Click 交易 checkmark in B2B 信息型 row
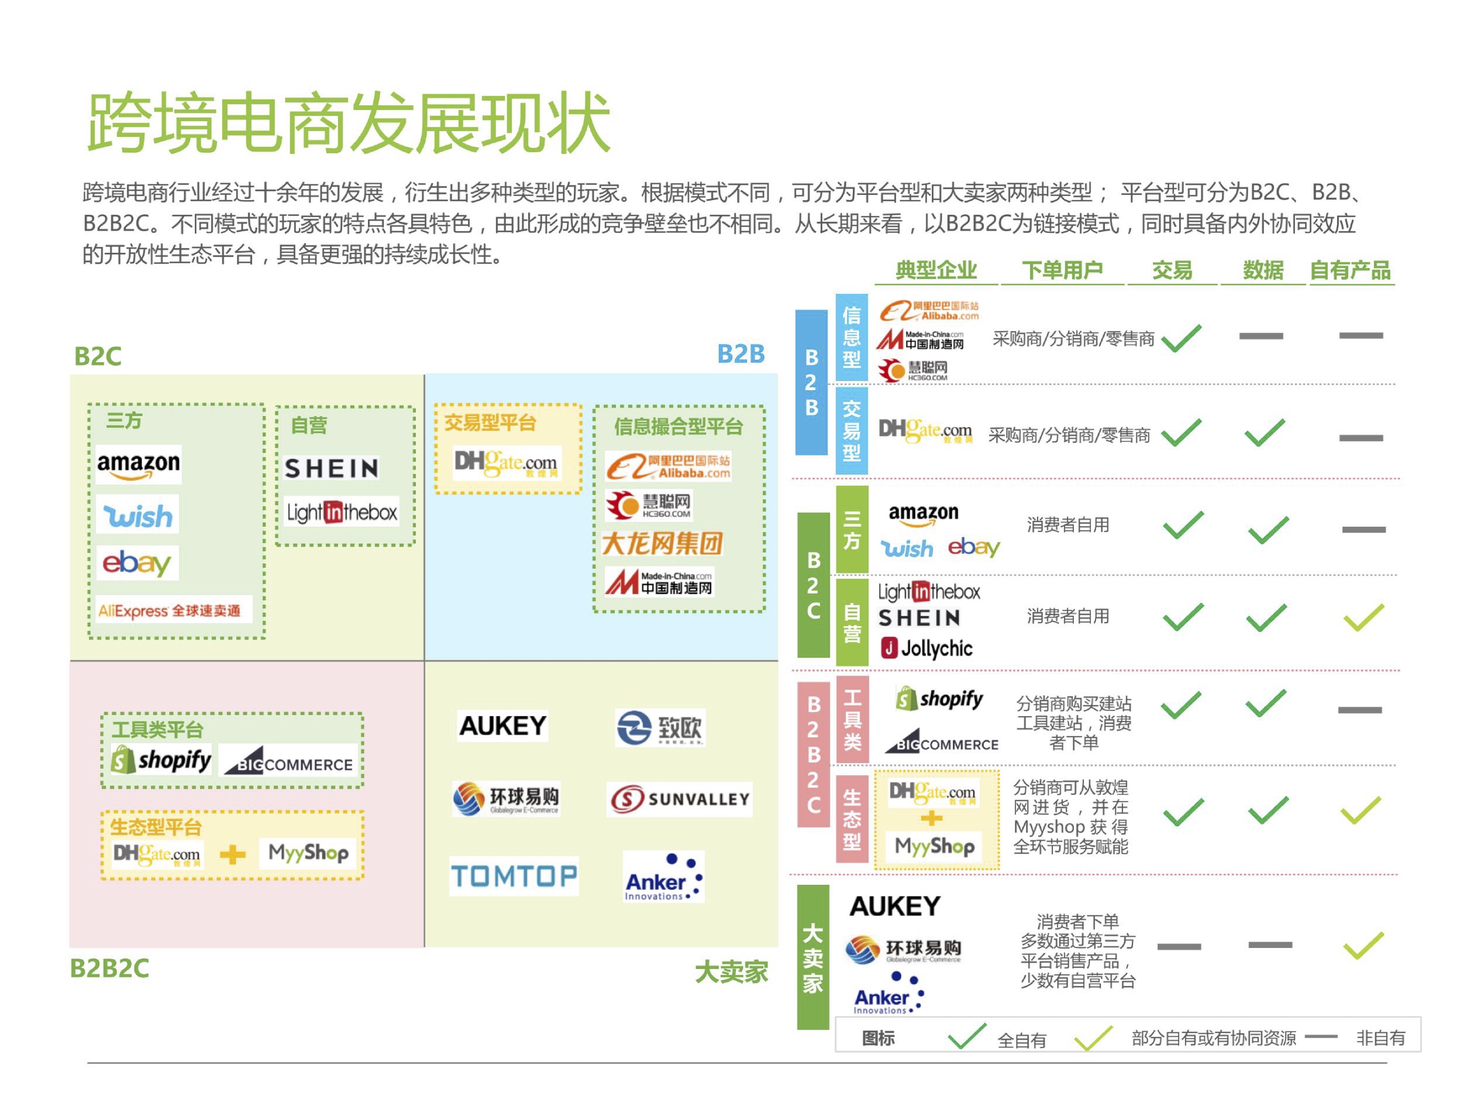Image resolution: width=1474 pixels, height=1106 pixels. (x=1181, y=338)
